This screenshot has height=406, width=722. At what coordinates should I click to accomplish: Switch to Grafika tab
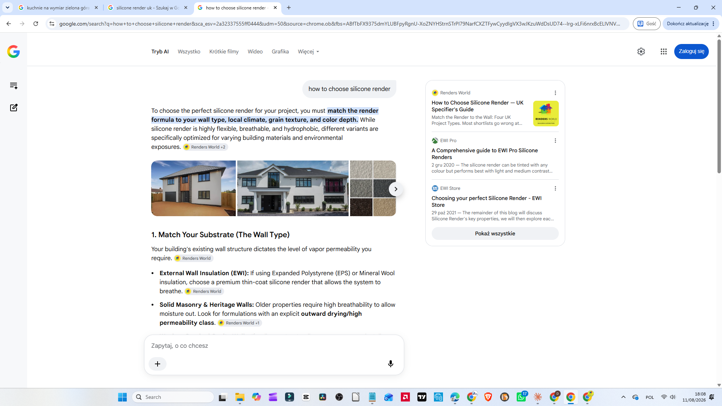click(x=280, y=52)
